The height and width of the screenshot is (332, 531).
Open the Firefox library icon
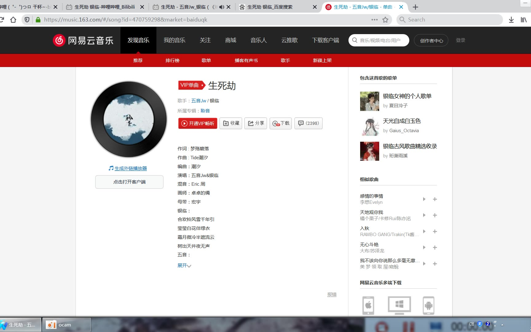[x=524, y=20]
